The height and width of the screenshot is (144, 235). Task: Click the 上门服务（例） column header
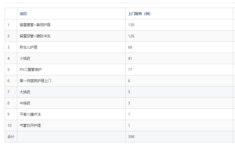tap(139, 14)
